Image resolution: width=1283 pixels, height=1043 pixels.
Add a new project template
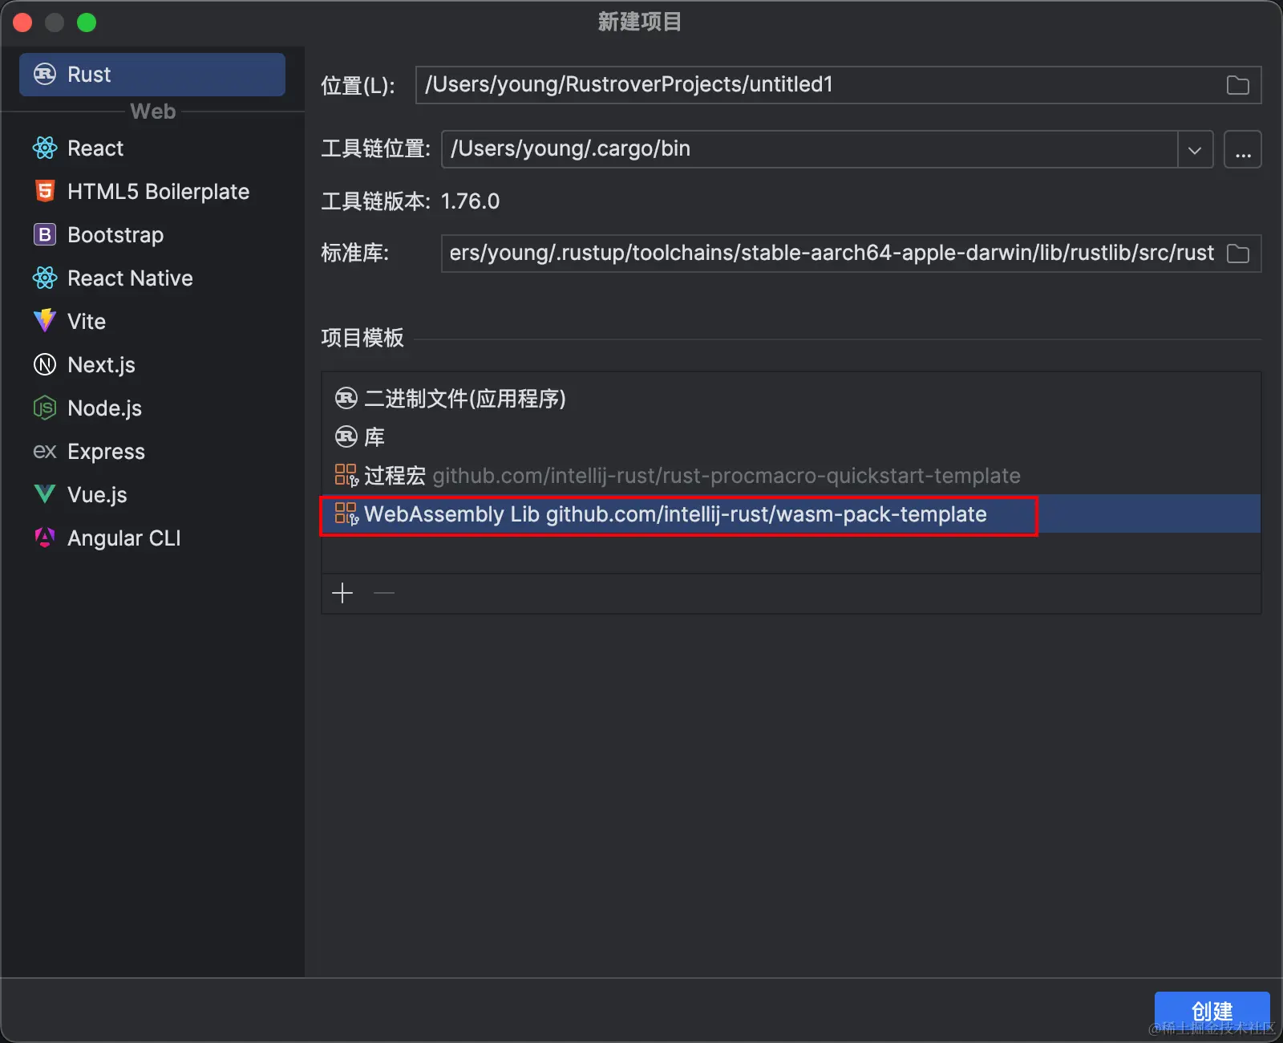pos(342,593)
